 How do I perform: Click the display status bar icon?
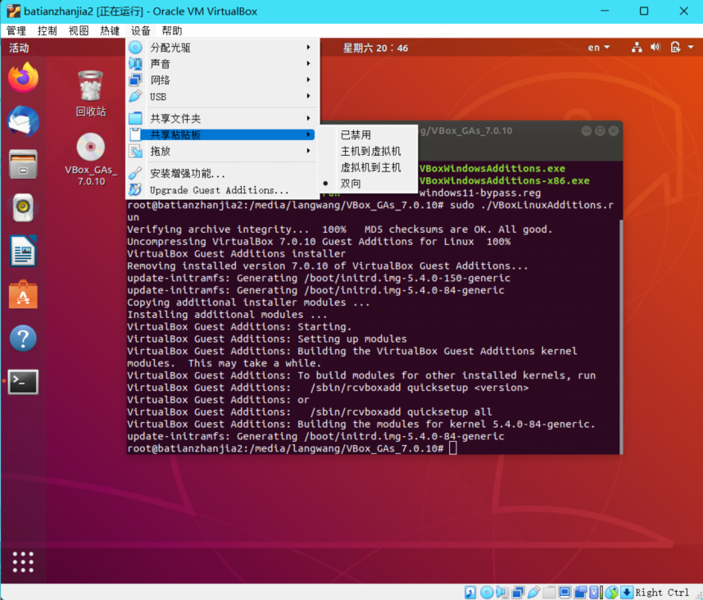tap(565, 593)
